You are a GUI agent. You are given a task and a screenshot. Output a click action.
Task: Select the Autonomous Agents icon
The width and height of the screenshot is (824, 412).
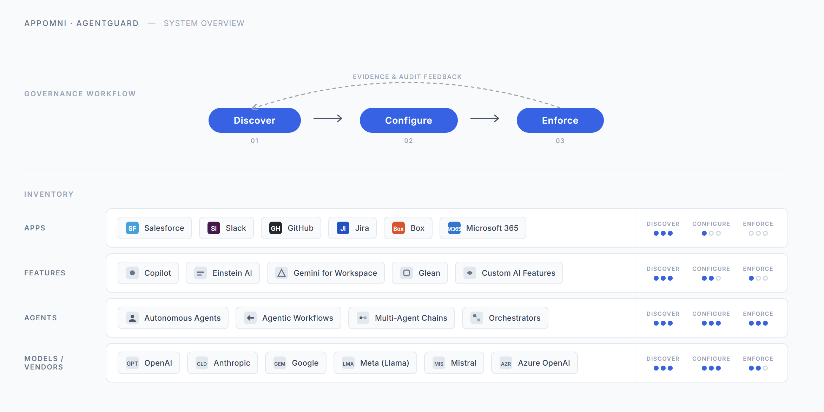[132, 318]
